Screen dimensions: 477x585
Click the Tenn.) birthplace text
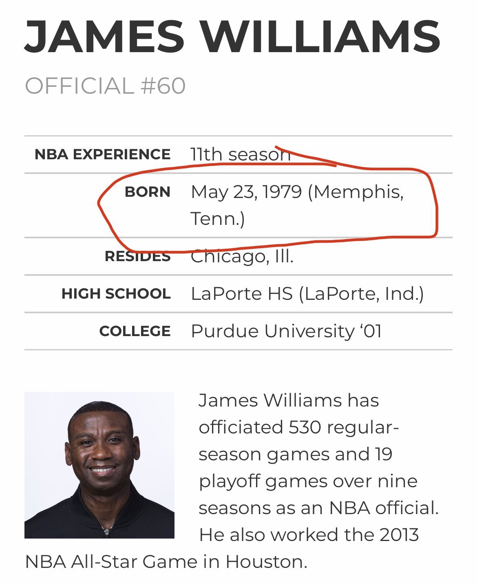218,219
